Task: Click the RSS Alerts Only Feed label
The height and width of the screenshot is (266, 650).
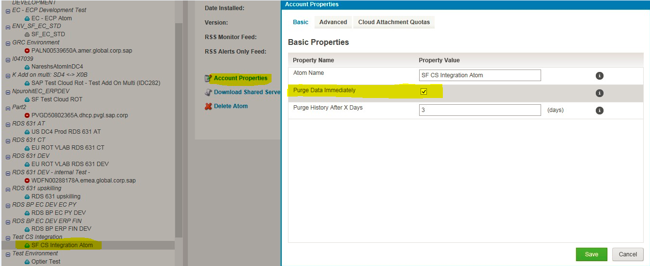Action: [236, 52]
